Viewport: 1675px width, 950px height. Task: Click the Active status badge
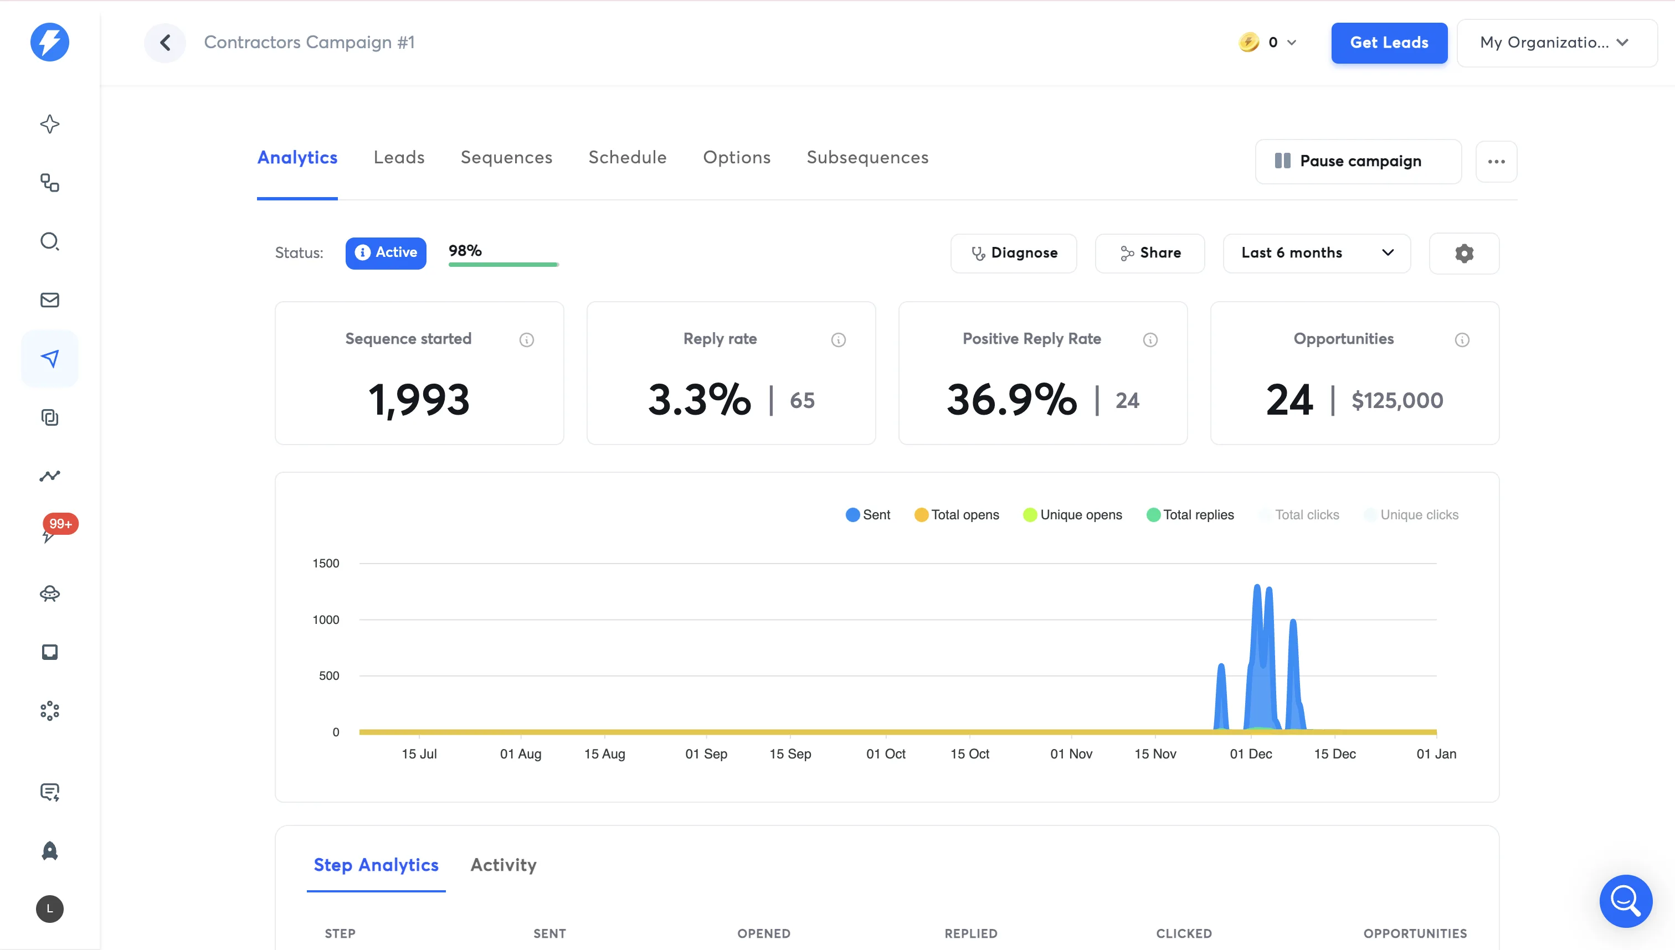pyautogui.click(x=386, y=253)
